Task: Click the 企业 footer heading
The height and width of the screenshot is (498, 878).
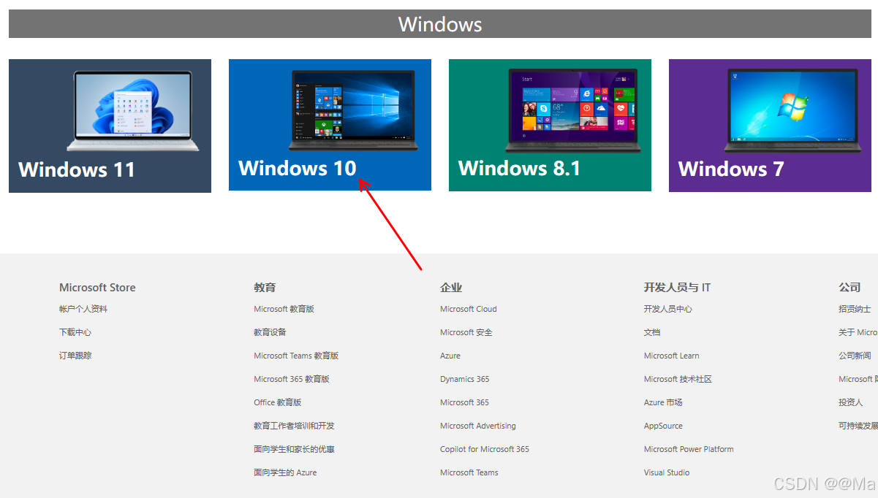Action: (x=451, y=288)
